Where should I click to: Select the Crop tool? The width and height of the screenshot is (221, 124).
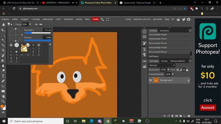(x=3, y=45)
